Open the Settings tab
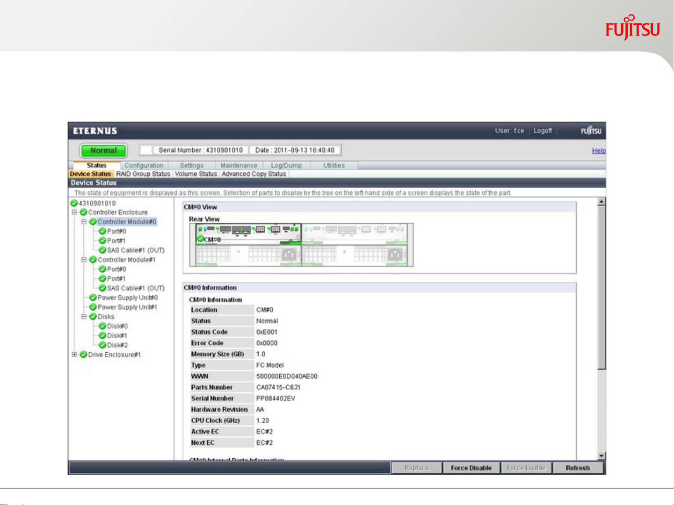The image size is (674, 505). (192, 165)
